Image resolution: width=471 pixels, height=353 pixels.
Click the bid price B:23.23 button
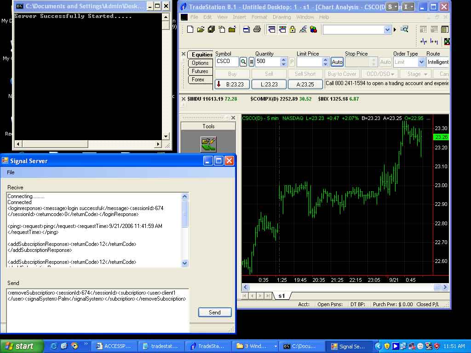pyautogui.click(x=232, y=85)
